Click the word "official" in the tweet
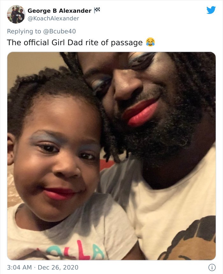Image resolution: width=223 pixels, height=274 pixels. click(36, 42)
